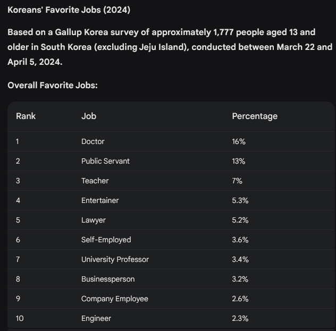
Task: Click the Engineer table entry
Action: click(96, 319)
